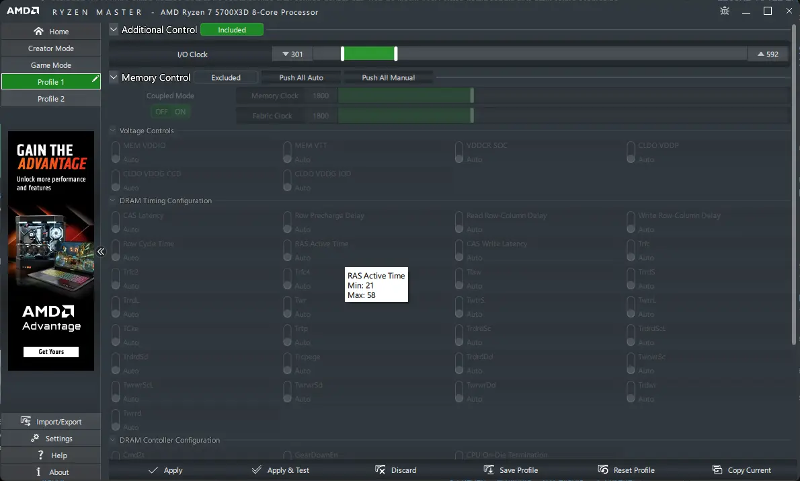Switch to Game Mode
The image size is (800, 481).
click(x=51, y=65)
